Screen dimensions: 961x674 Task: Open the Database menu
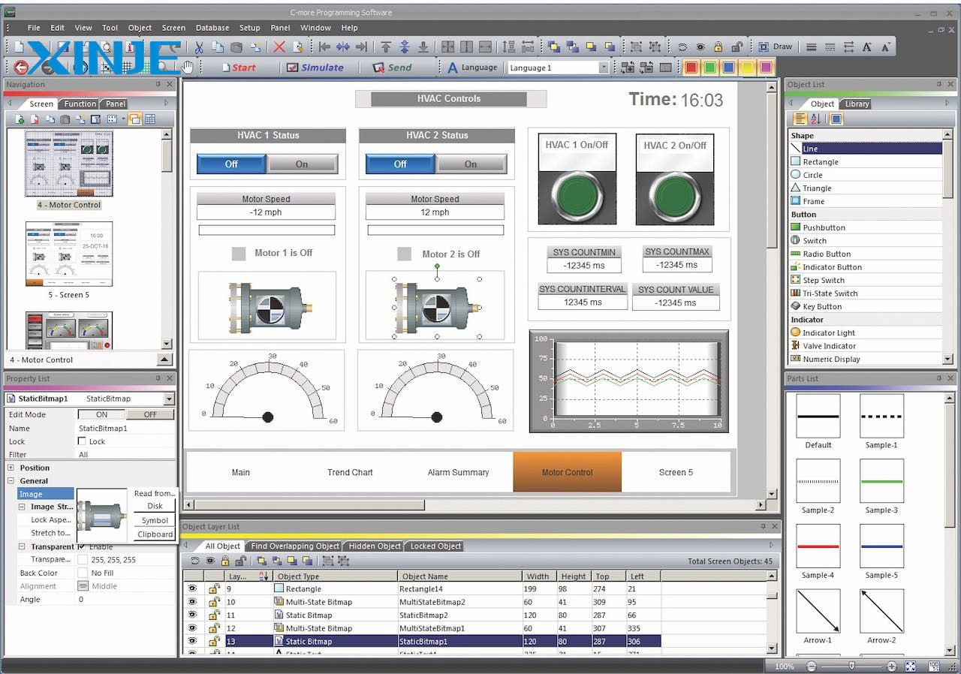tap(212, 28)
